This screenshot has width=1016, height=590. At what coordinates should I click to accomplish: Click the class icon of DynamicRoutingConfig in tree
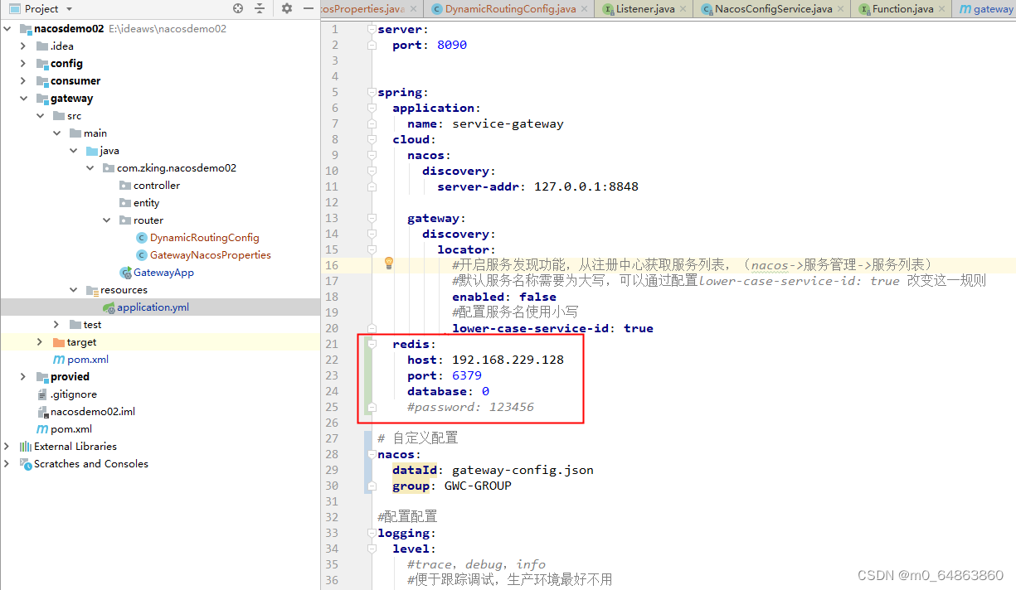click(141, 238)
